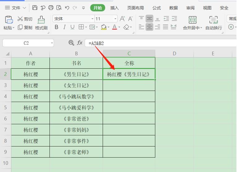
Task: Expand the font group dialog launcher
Action: click(x=133, y=33)
